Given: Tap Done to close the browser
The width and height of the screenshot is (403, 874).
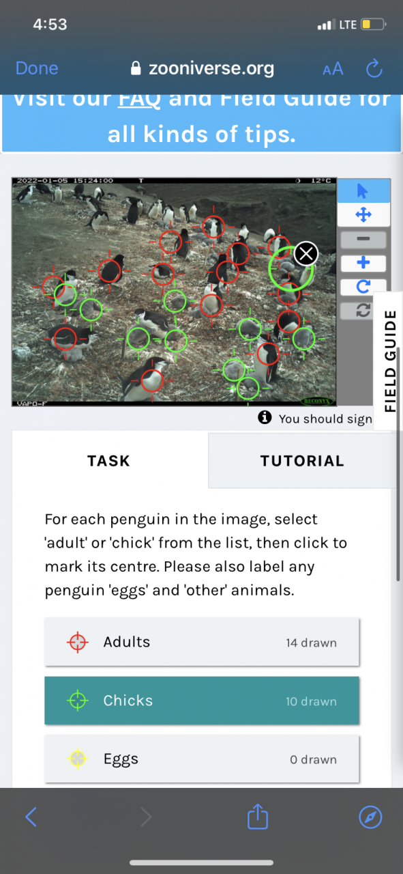Looking at the screenshot, I should click(37, 68).
